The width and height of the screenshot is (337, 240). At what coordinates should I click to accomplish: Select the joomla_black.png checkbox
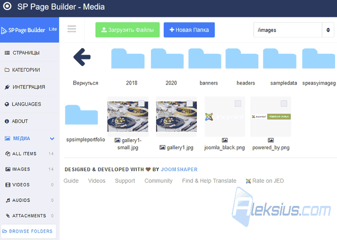[x=238, y=104]
